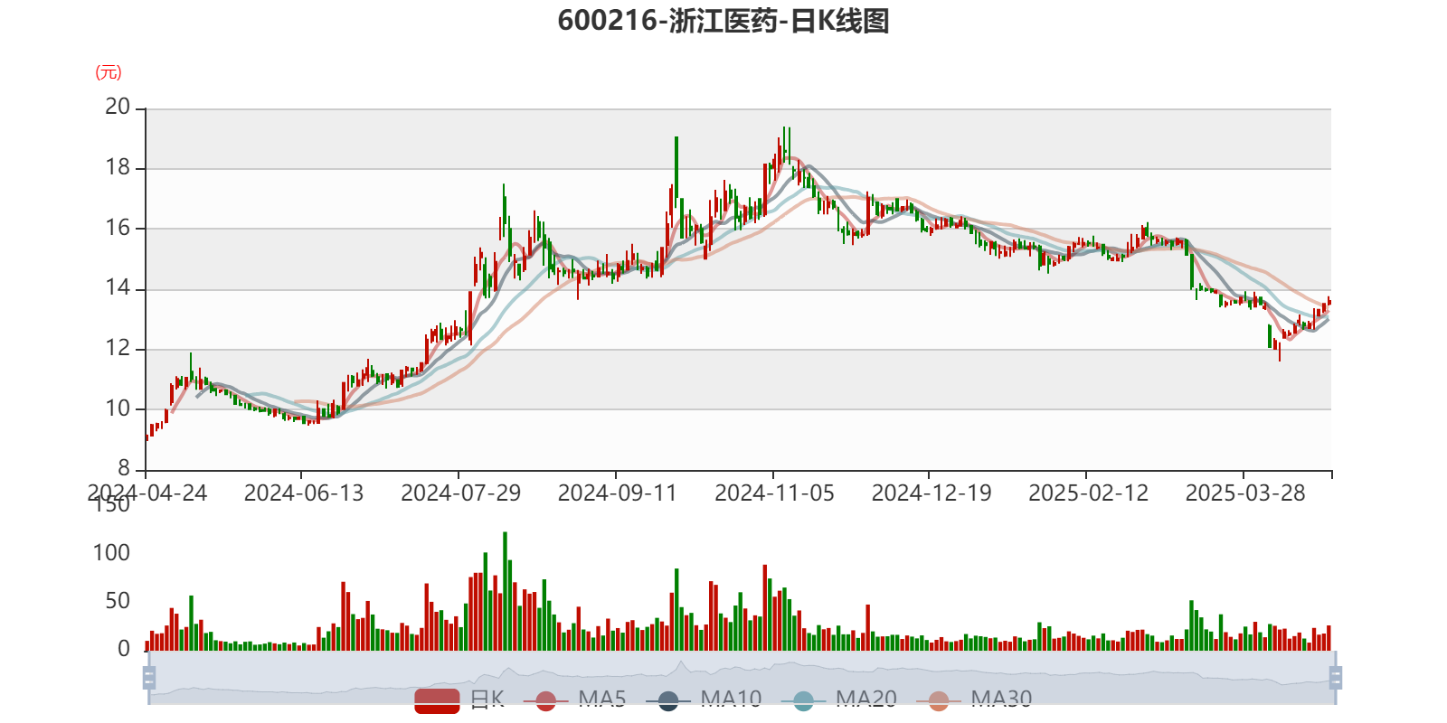Click the 2025-03-28 date label
Viewport: 1447px width, 723px height.
[x=1245, y=493]
